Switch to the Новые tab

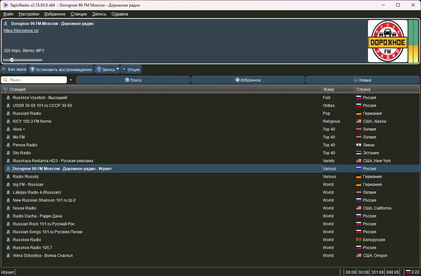(363, 80)
